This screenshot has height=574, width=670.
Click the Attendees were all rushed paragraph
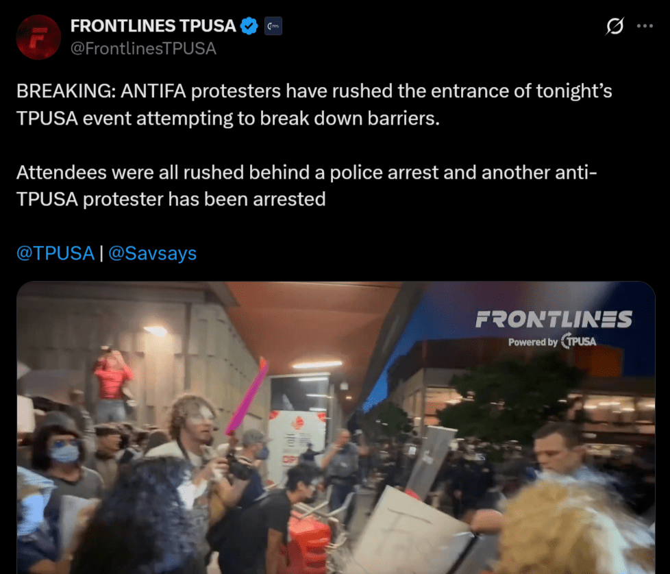click(306, 186)
